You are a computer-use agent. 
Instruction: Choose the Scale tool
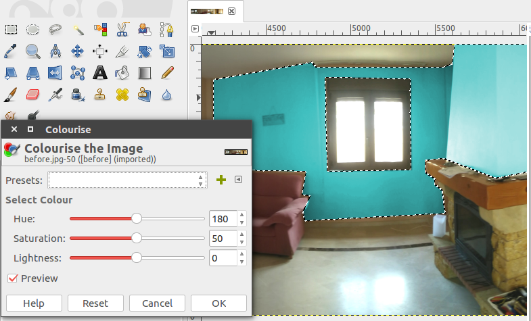(167, 51)
